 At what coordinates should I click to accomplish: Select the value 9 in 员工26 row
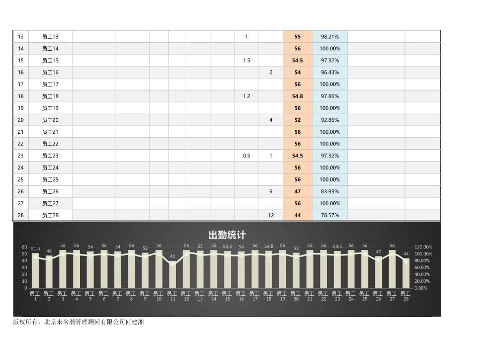pos(271,192)
